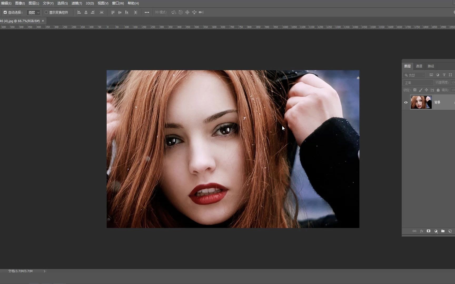455x284 pixels.
Task: Click the link layers icon
Action: (414, 231)
